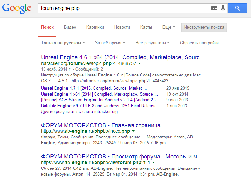Click the https://www.ab-engine.ru/phpbb/index.php URL text
Screen dimensions: 251x183
click(x=85, y=131)
